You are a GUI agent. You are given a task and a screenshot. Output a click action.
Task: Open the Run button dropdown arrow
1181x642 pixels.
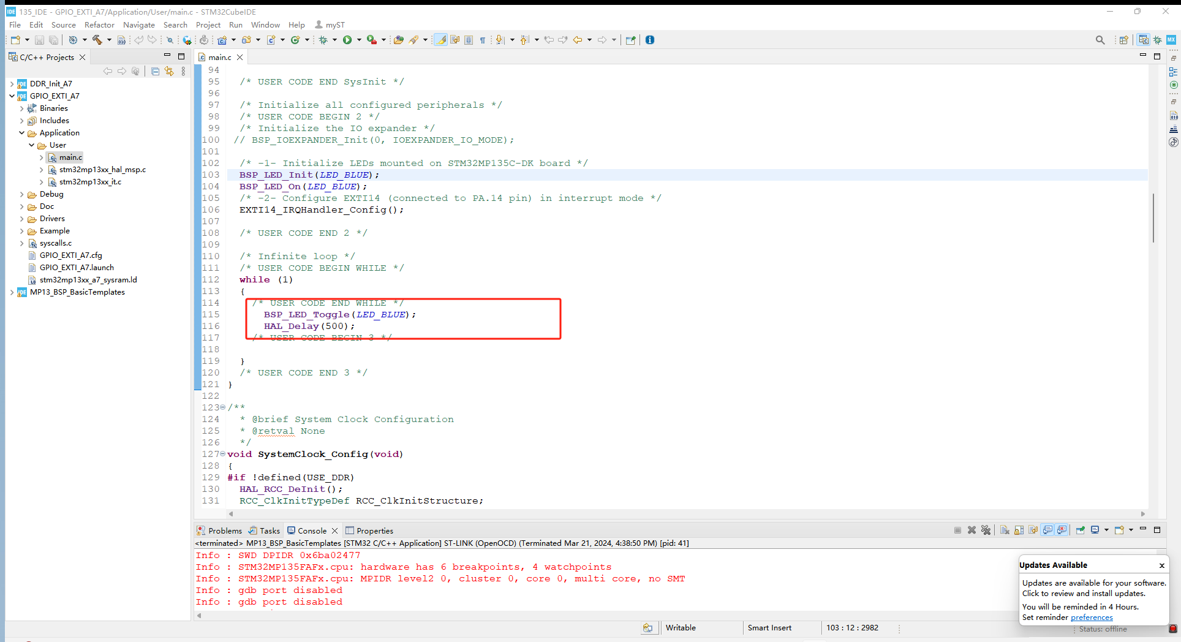click(x=359, y=40)
